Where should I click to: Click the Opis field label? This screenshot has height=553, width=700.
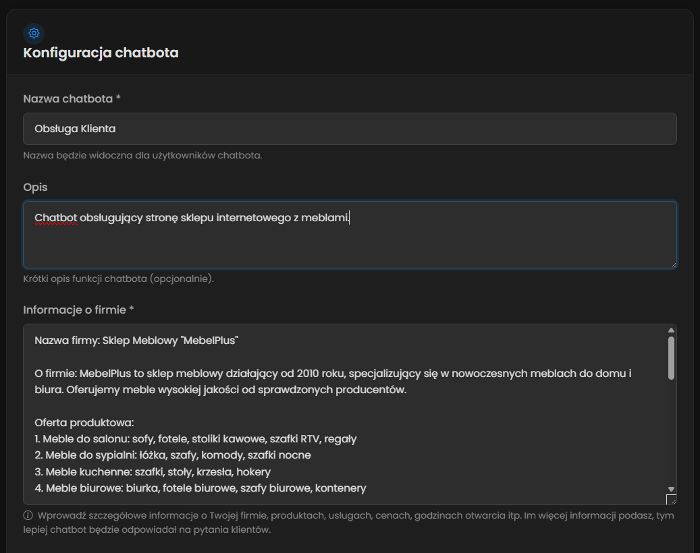click(35, 187)
